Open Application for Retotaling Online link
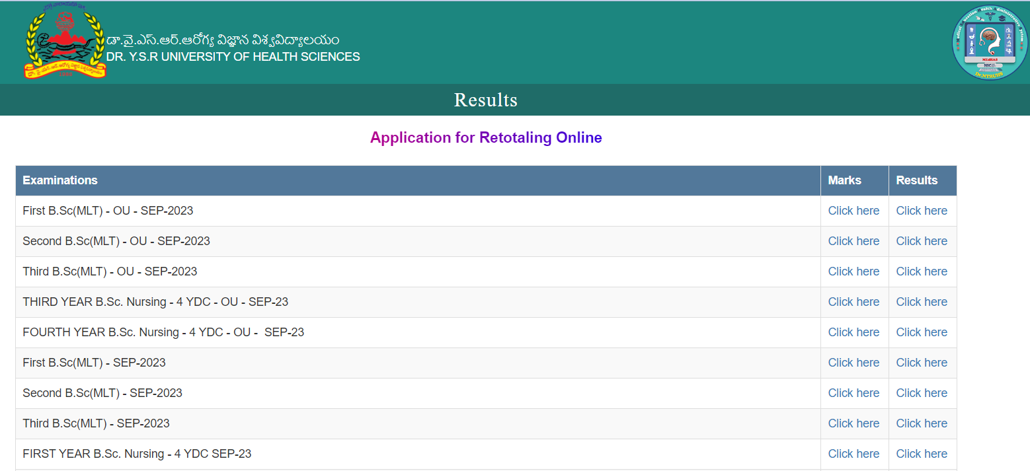 pyautogui.click(x=486, y=137)
